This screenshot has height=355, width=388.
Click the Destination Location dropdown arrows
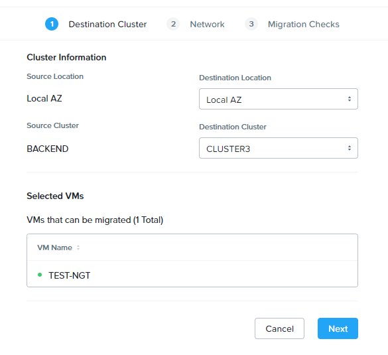350,99
